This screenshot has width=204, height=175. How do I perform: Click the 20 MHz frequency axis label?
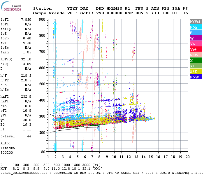(x=187, y=157)
